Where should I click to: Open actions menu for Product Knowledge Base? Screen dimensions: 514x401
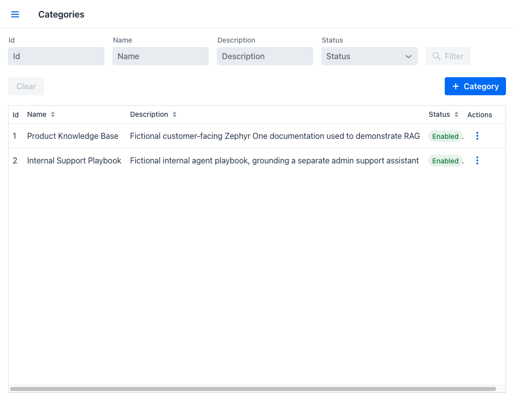click(477, 136)
